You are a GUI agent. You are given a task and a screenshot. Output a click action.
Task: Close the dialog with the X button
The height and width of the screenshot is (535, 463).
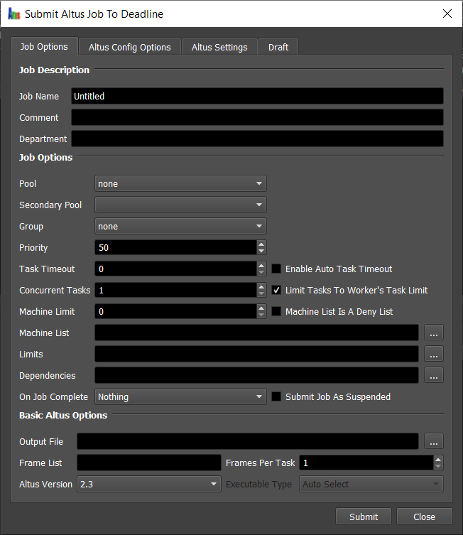(447, 13)
